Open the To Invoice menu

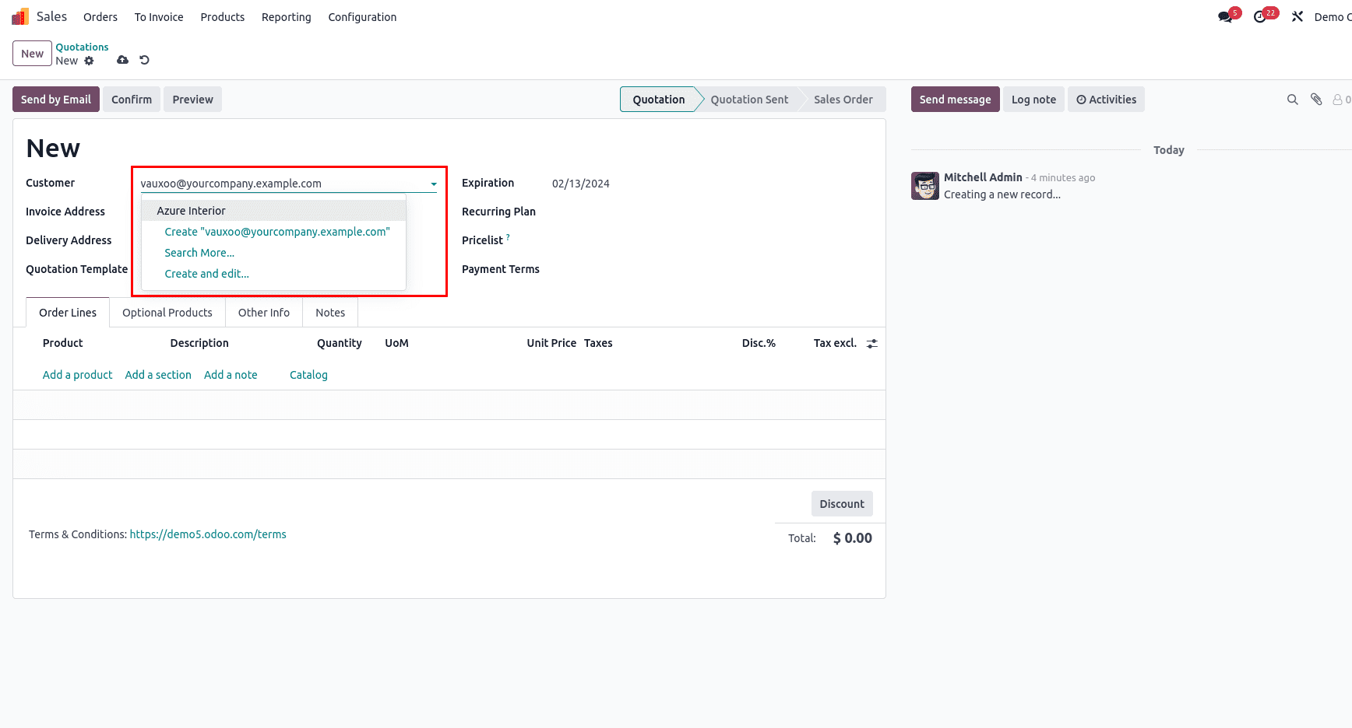[159, 17]
